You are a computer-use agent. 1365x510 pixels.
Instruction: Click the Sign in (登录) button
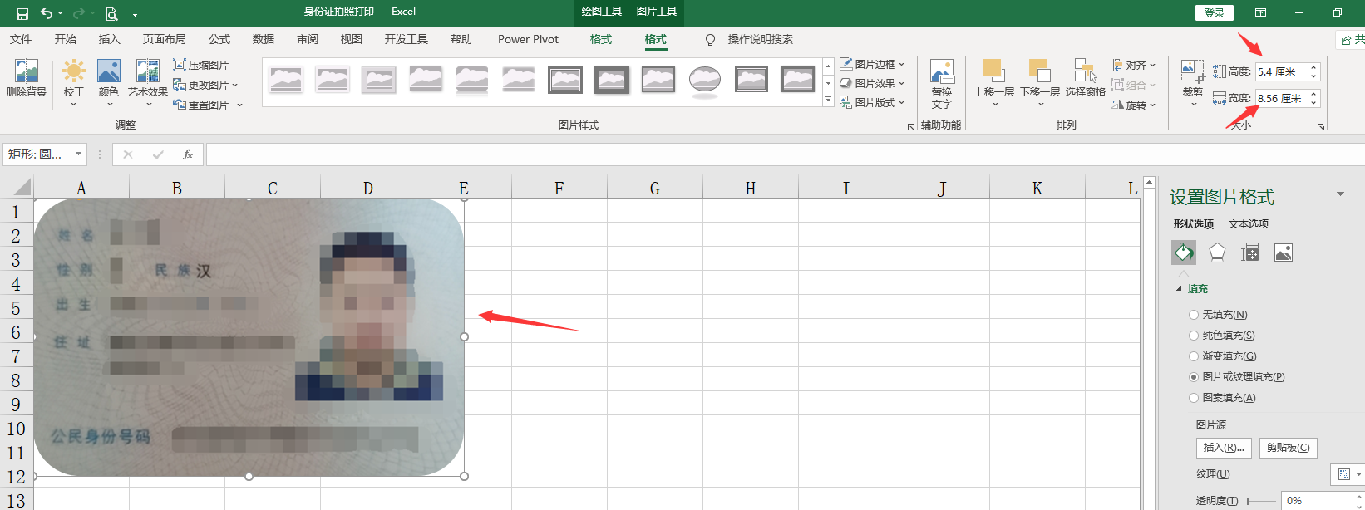pos(1215,12)
